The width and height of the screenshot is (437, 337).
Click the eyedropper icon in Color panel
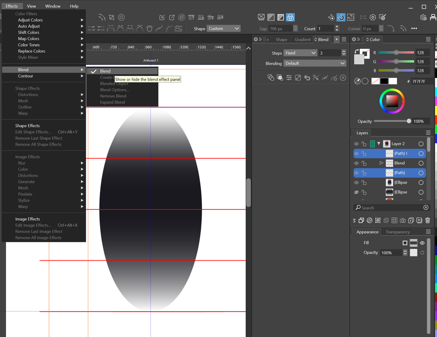coord(357,81)
